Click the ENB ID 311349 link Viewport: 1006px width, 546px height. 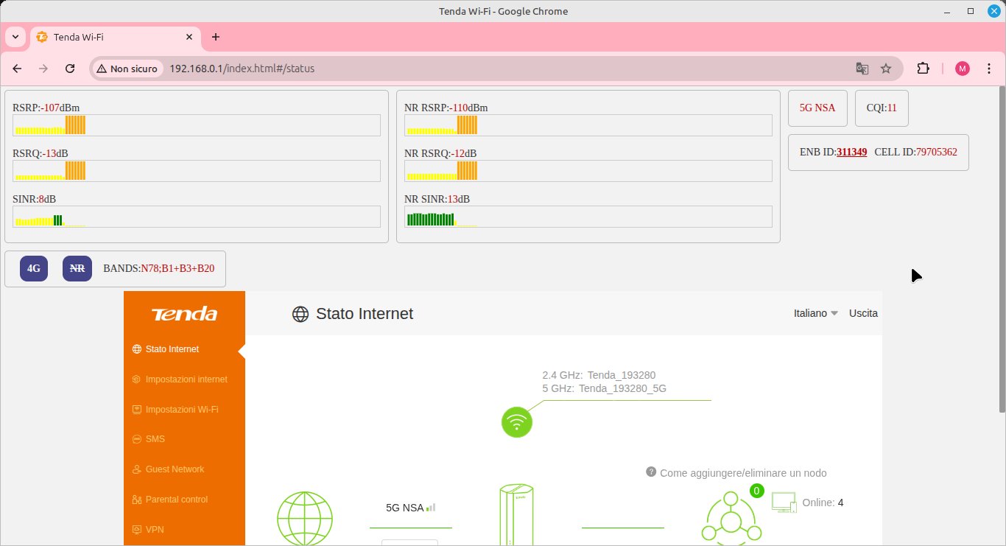[x=851, y=152]
